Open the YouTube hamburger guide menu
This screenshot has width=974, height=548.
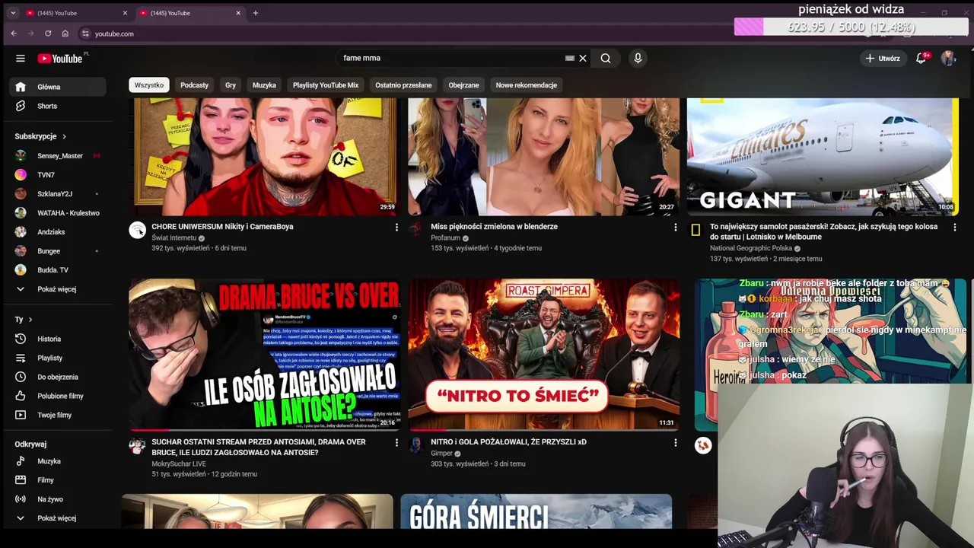pyautogui.click(x=21, y=58)
